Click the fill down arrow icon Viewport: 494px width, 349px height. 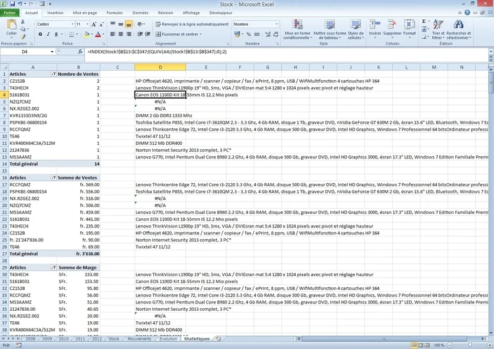[424, 29]
